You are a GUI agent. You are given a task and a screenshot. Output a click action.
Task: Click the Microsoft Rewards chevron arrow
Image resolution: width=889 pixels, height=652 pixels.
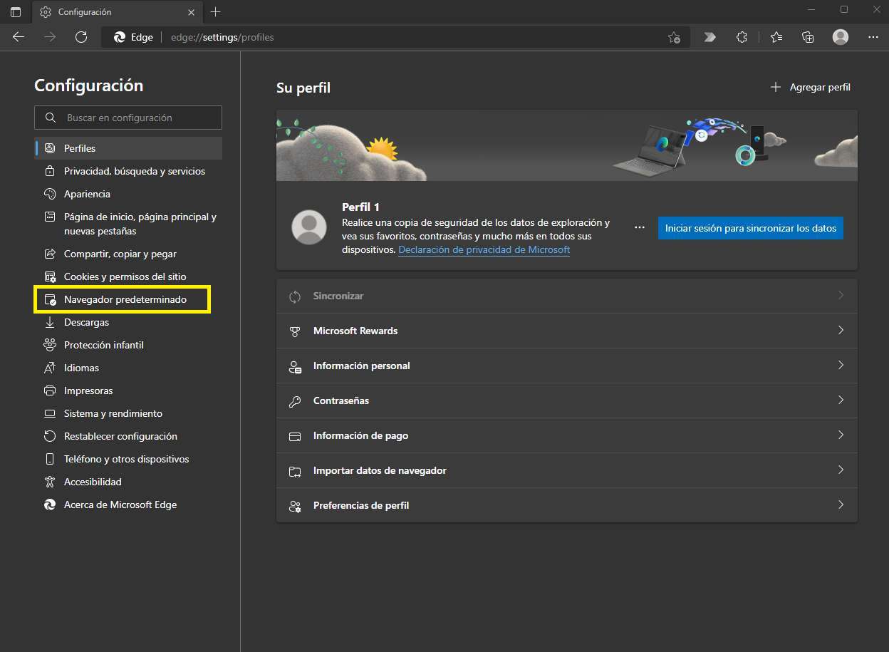coord(841,331)
